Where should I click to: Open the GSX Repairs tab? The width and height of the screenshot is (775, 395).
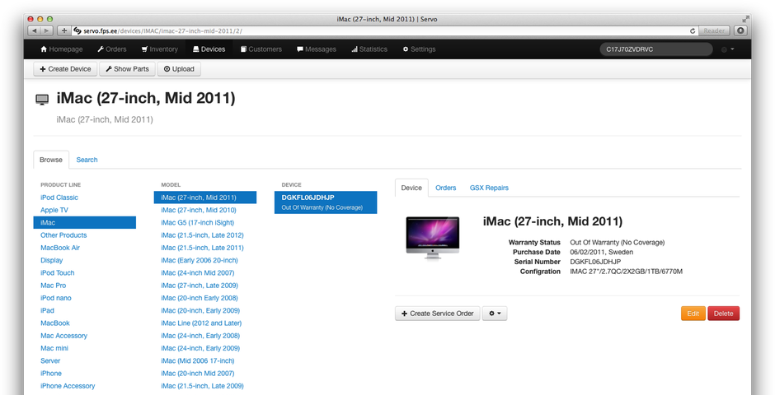[489, 188]
